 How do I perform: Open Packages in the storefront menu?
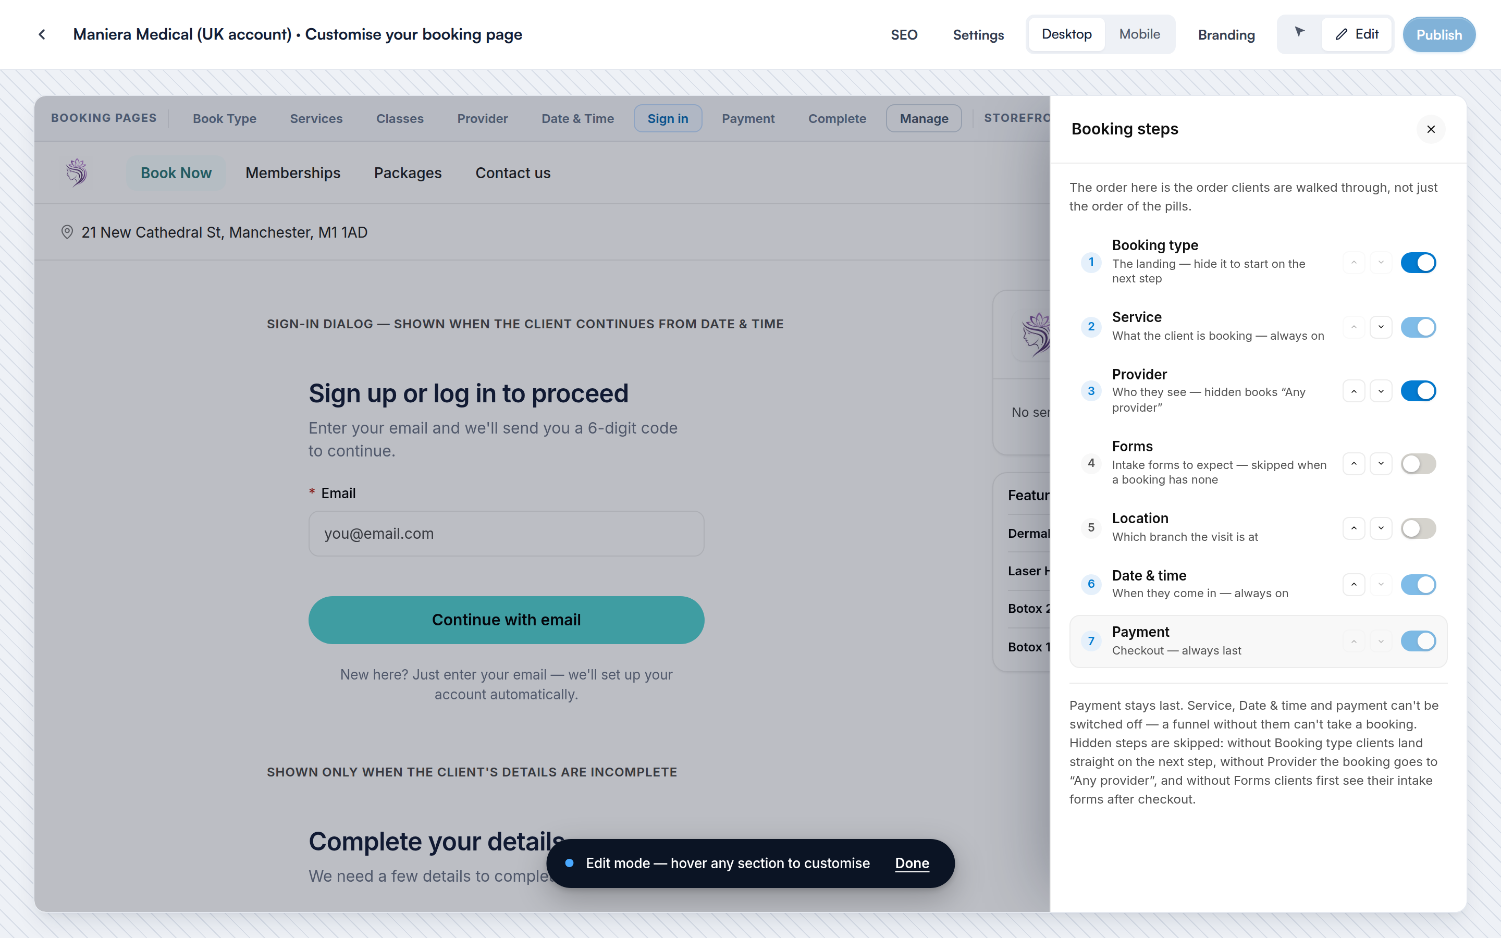[408, 173]
